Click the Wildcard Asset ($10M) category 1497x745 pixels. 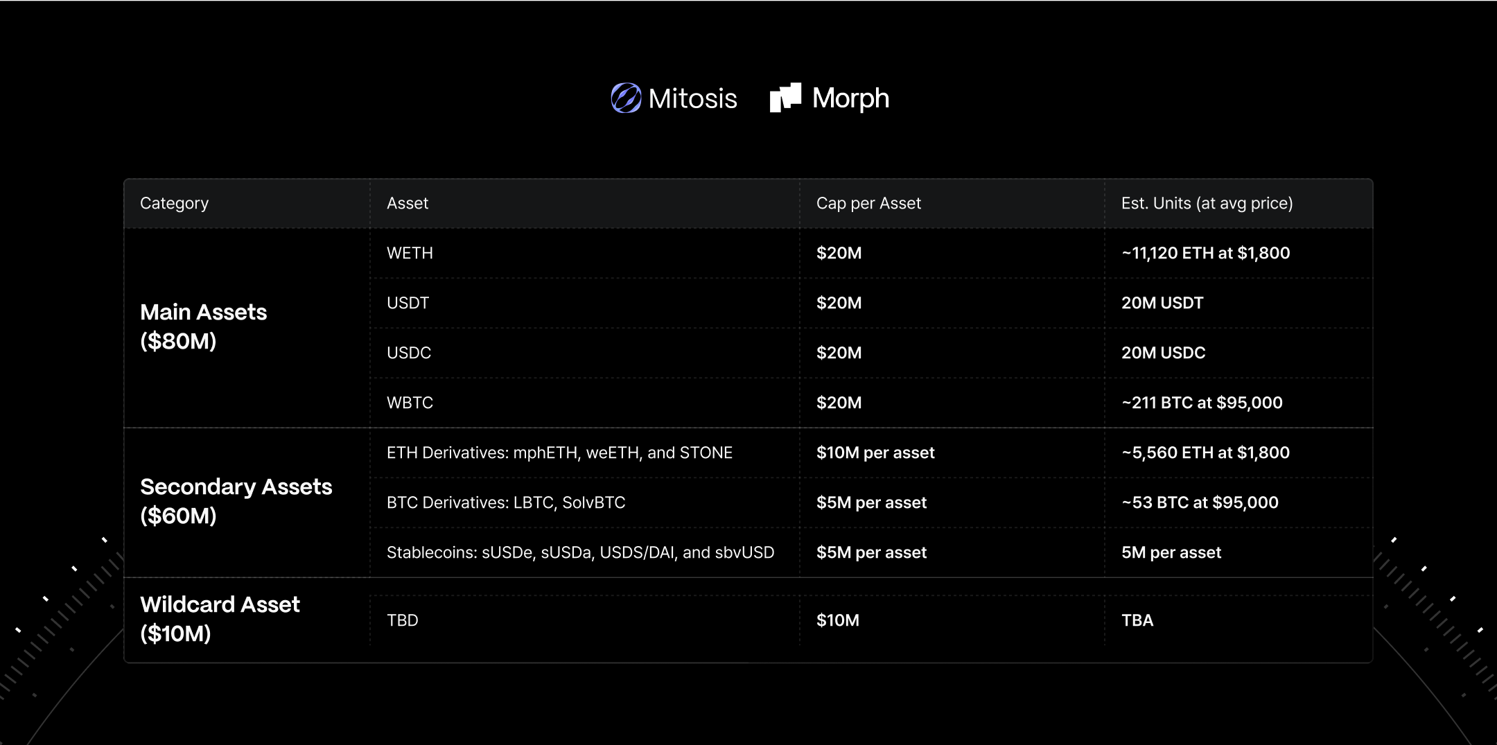point(220,619)
